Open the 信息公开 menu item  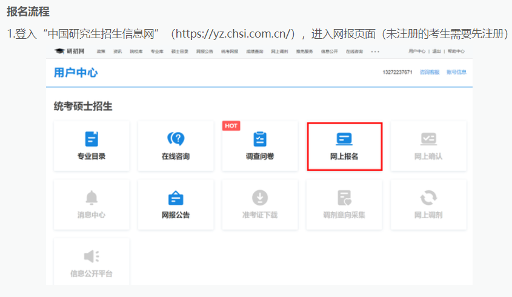(330, 52)
